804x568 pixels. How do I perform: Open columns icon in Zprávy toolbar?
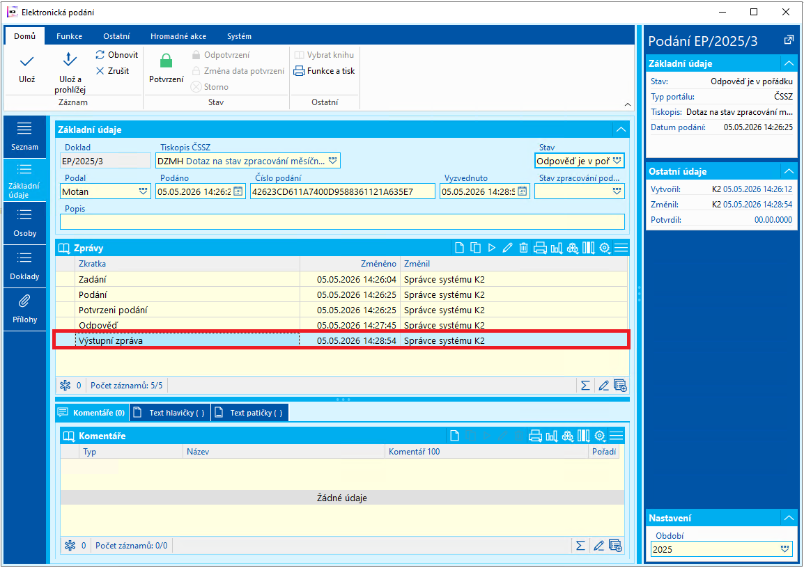pos(589,248)
